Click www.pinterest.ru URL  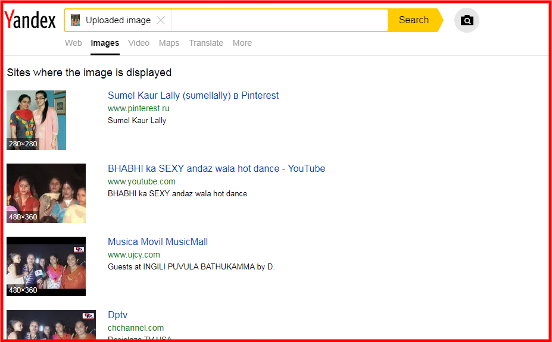coord(139,108)
